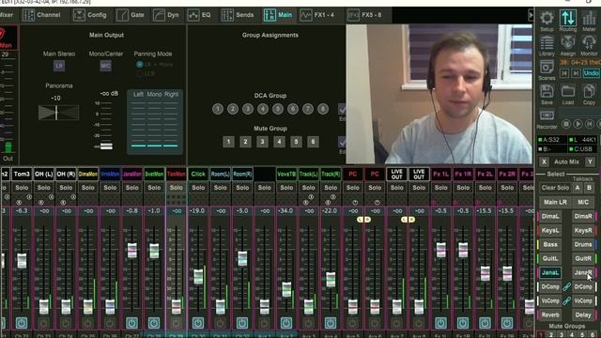
Task: Start the recorder playback
Action: tap(578, 124)
